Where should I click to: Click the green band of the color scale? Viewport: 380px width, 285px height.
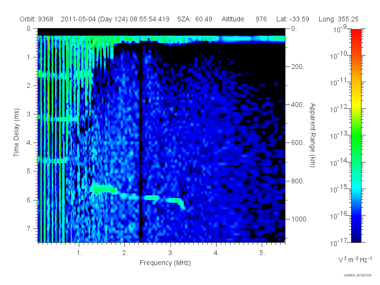[356, 143]
